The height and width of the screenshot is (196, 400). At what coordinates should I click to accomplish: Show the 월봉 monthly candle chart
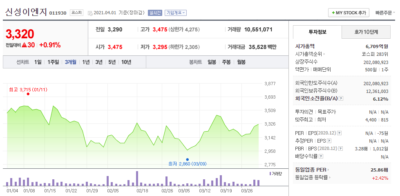coord(241,62)
